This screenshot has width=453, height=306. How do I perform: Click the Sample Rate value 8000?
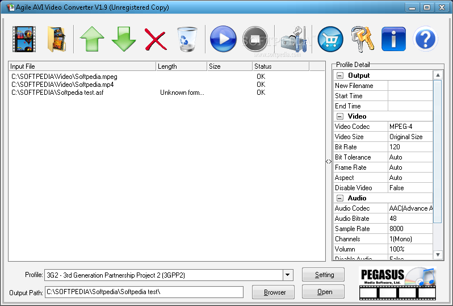[410, 229]
